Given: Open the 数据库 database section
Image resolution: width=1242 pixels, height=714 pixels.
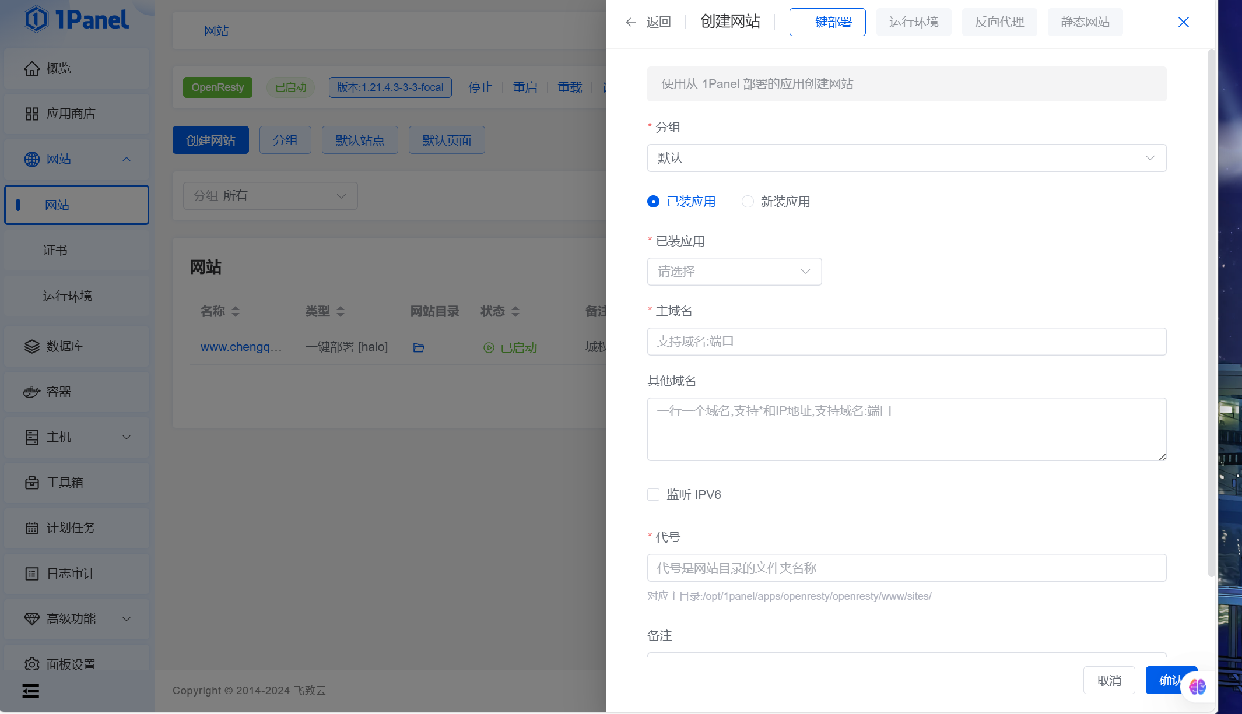Looking at the screenshot, I should coord(64,346).
